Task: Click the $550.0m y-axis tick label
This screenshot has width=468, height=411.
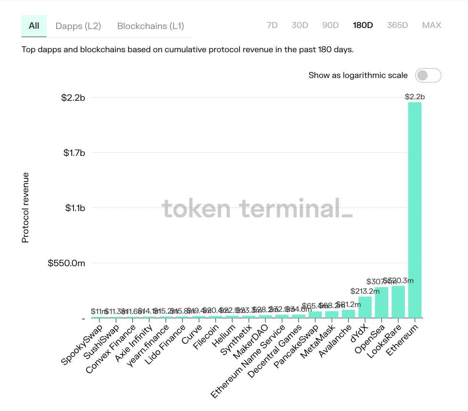Action: [x=66, y=263]
